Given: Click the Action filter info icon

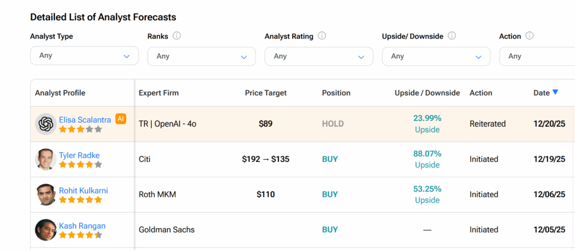Looking at the screenshot, I should click(x=529, y=36).
